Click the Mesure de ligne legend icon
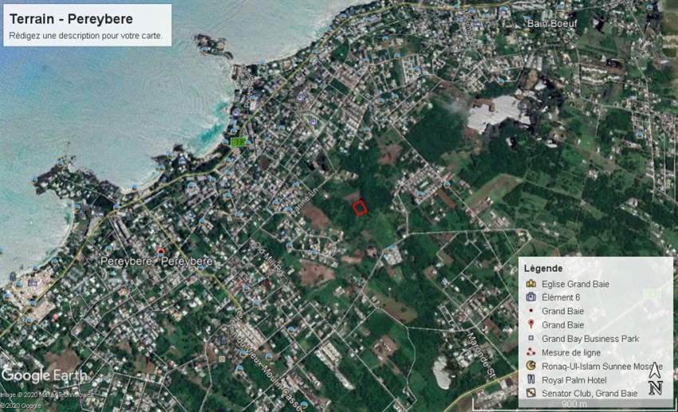This screenshot has height=412, width=678. pyautogui.click(x=530, y=352)
